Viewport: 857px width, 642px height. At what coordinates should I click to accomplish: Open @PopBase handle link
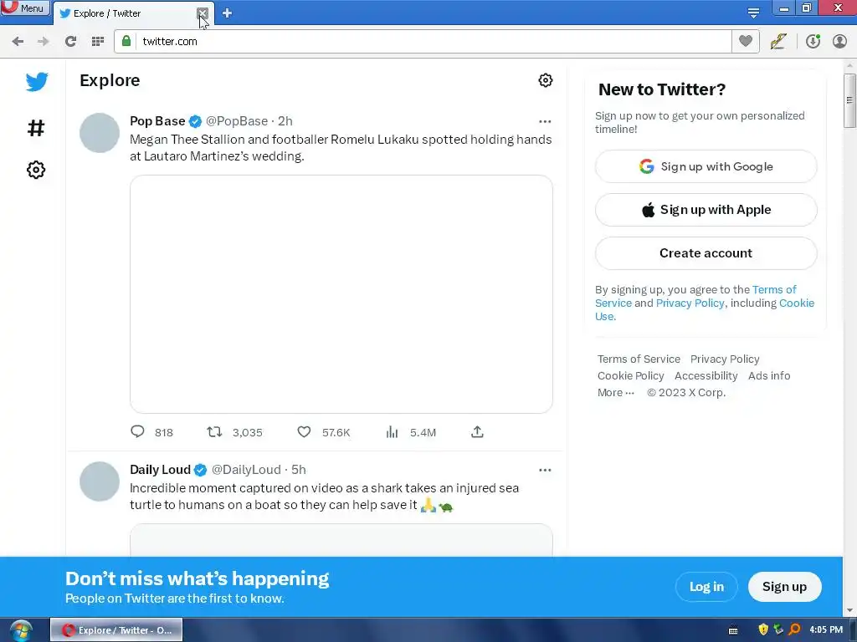click(x=237, y=121)
